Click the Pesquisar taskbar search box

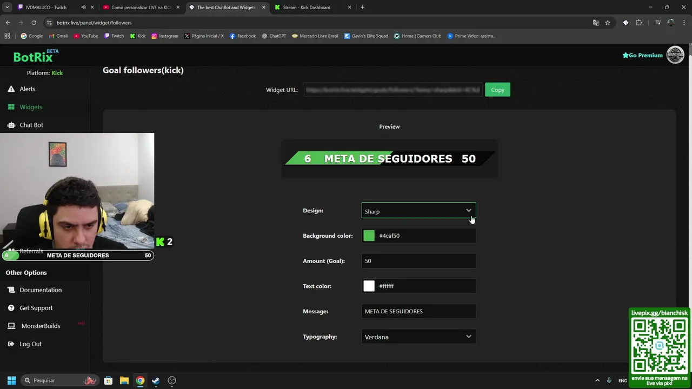click(x=59, y=380)
